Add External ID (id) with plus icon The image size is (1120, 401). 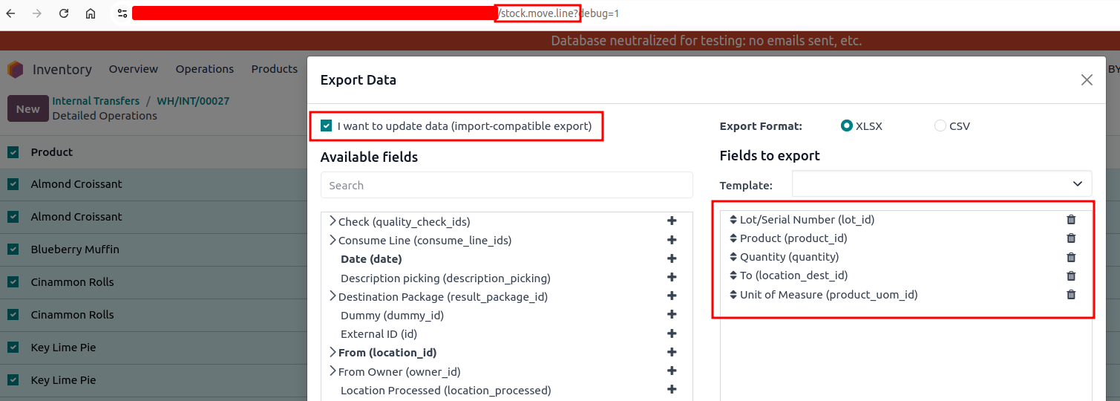pos(672,334)
